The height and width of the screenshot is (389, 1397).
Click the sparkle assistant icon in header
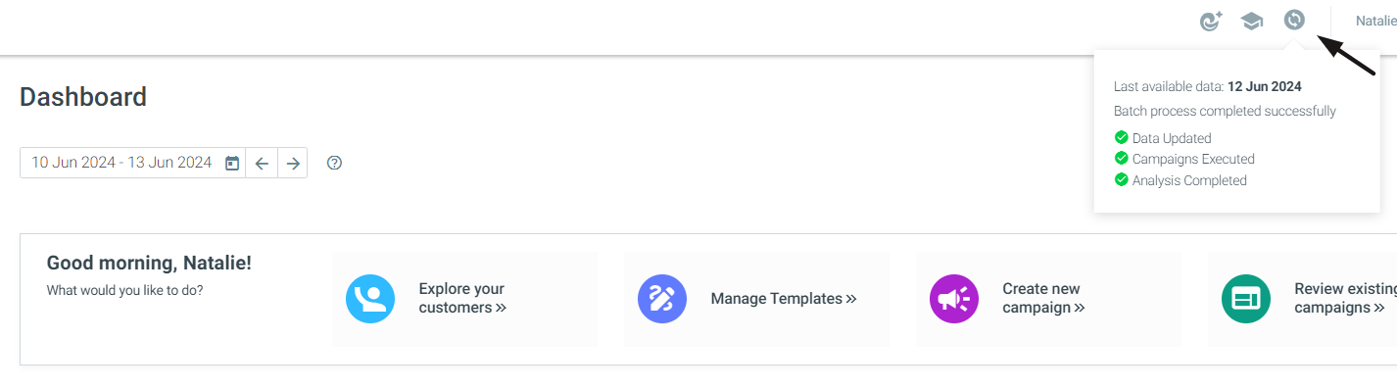coord(1211,21)
